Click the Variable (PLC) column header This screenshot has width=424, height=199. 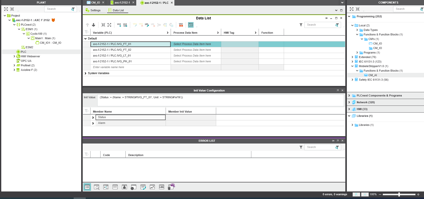click(x=130, y=33)
